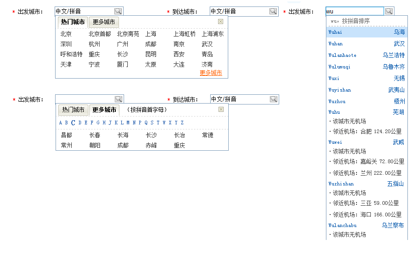This screenshot has height=258, width=419.
Task: Switch to 热门城市 tab in lower popup
Action: point(73,110)
